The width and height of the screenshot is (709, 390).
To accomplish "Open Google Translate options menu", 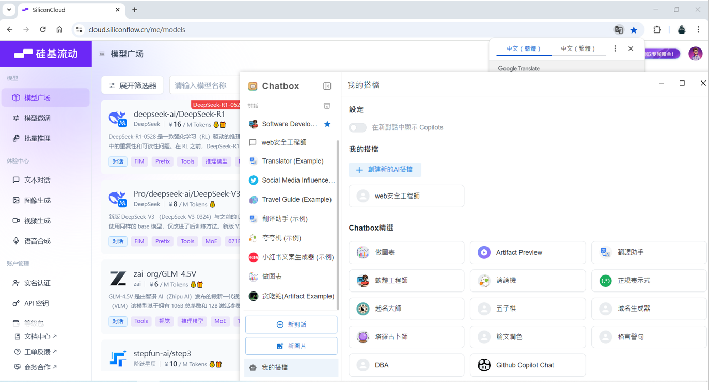I will click(615, 48).
